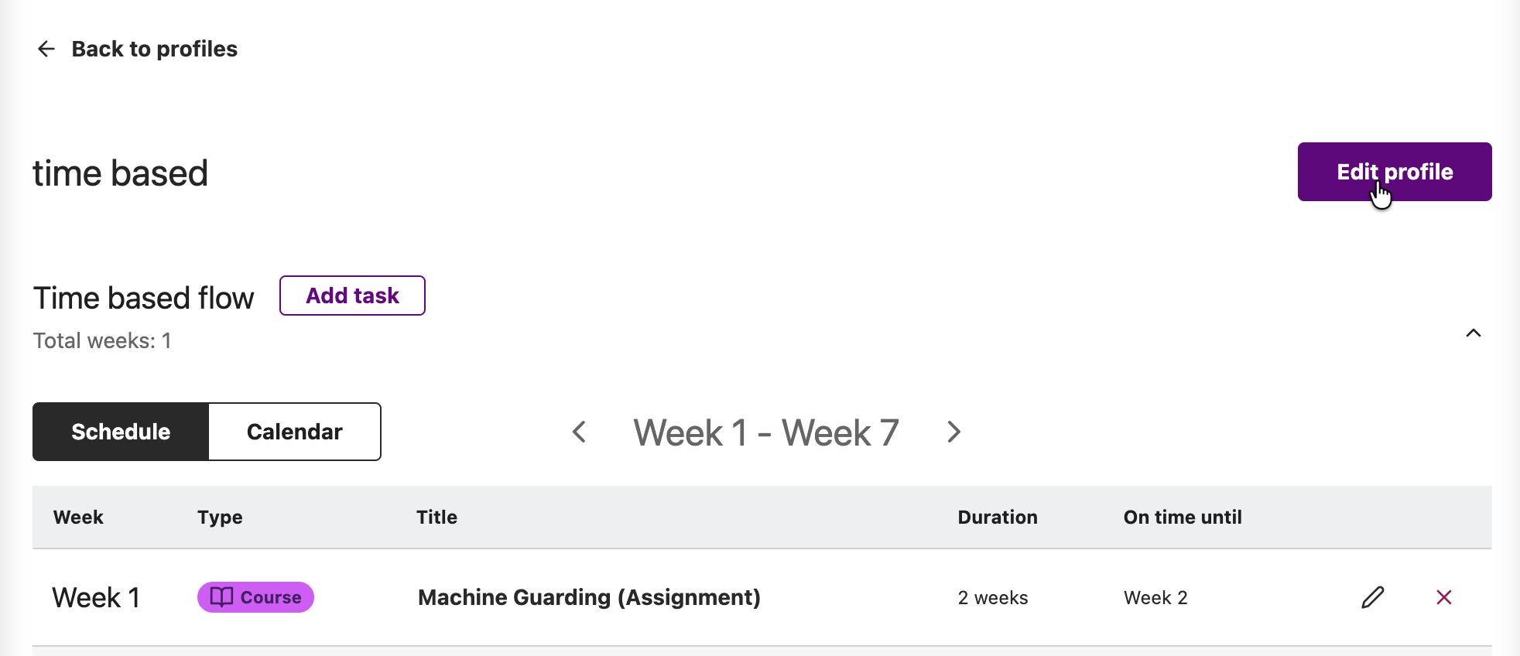Switch to the Schedule view

[x=121, y=432]
